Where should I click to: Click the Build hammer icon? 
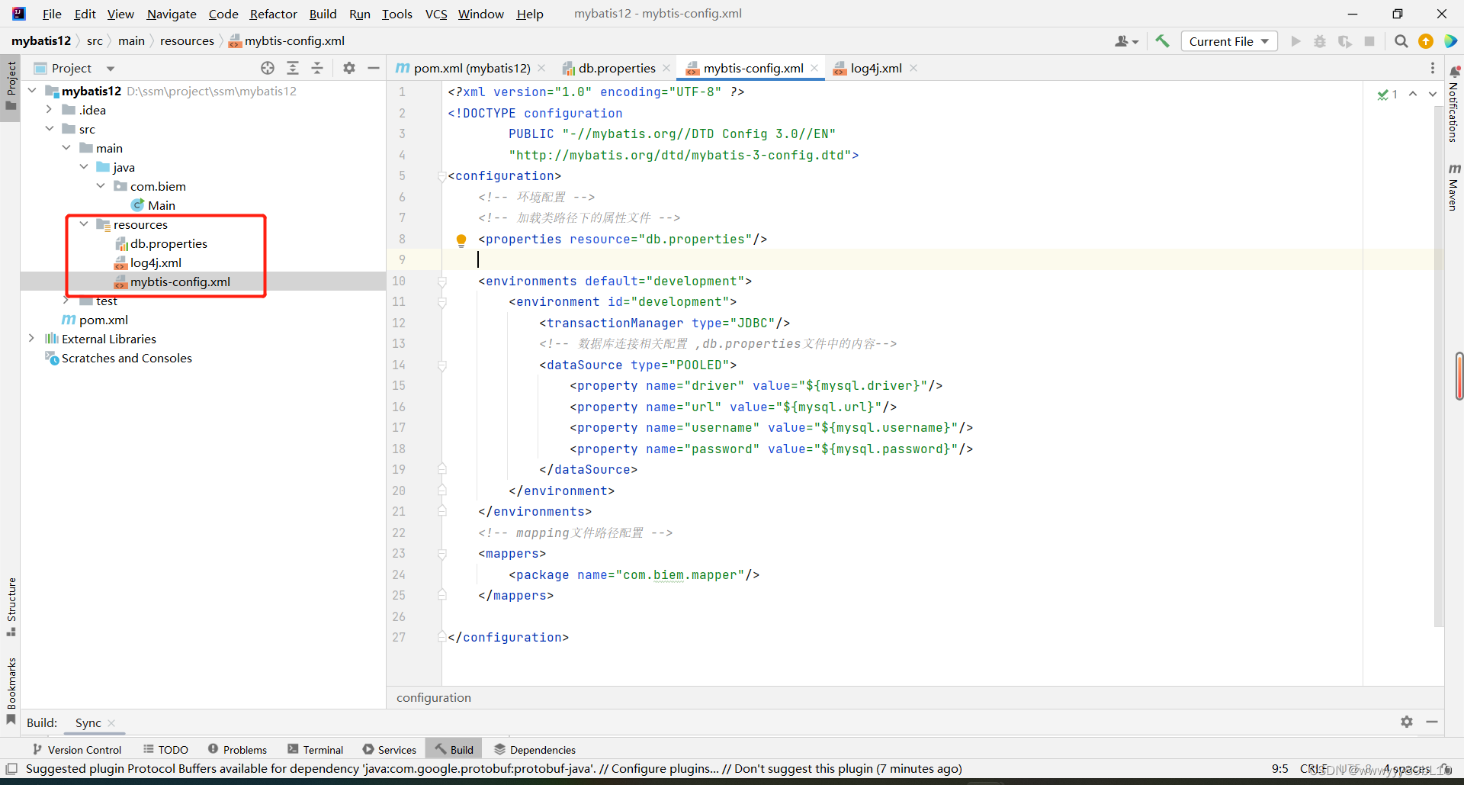[x=1162, y=40]
